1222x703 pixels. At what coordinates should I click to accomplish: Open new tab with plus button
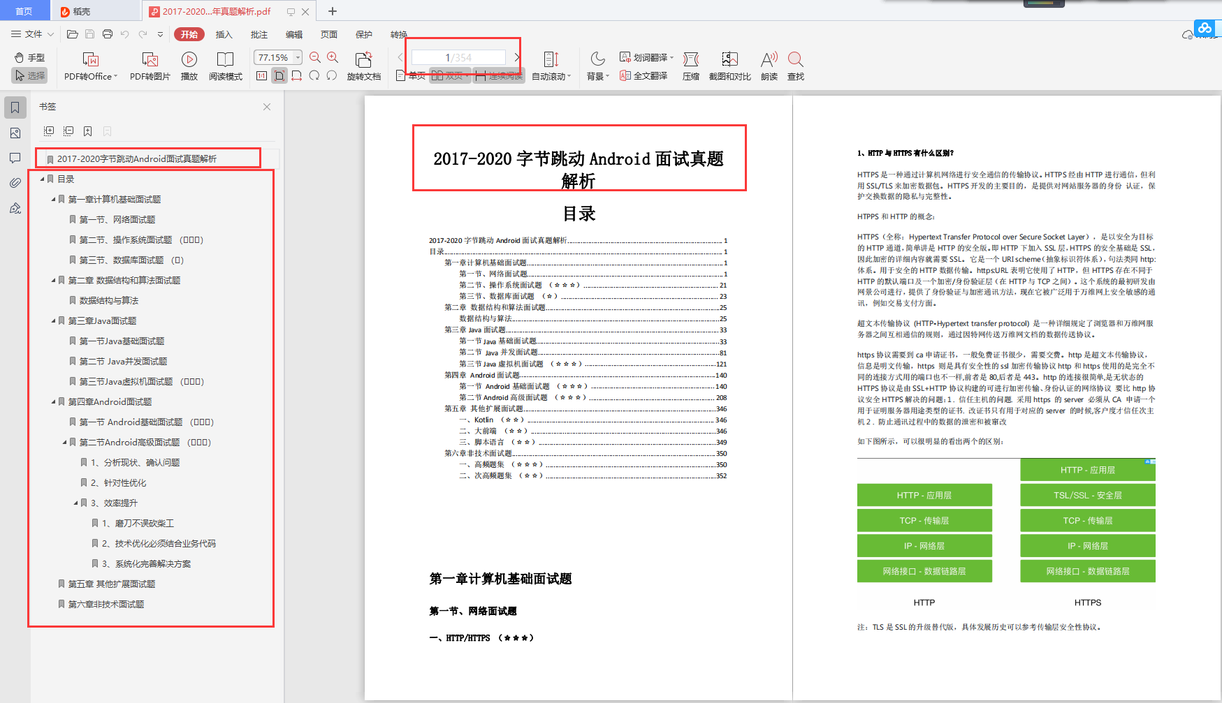click(333, 11)
